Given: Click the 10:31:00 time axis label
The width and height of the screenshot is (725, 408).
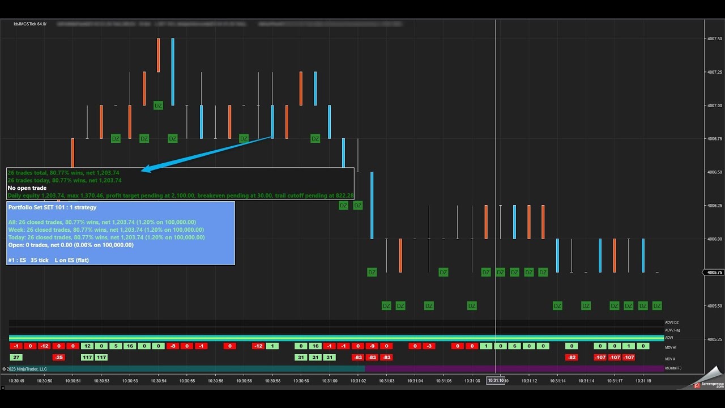Looking at the screenshot, I should coord(330,381).
